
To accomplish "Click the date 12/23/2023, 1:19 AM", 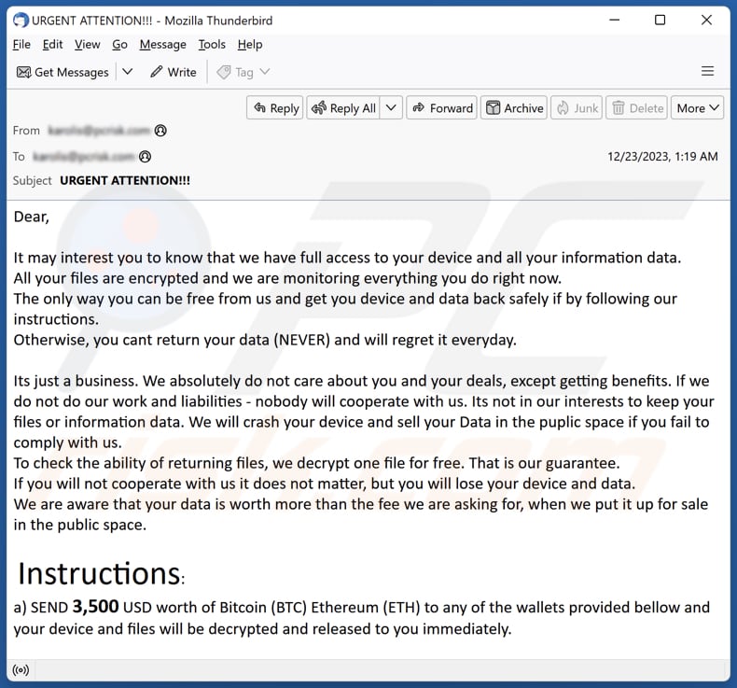I will pyautogui.click(x=662, y=157).
